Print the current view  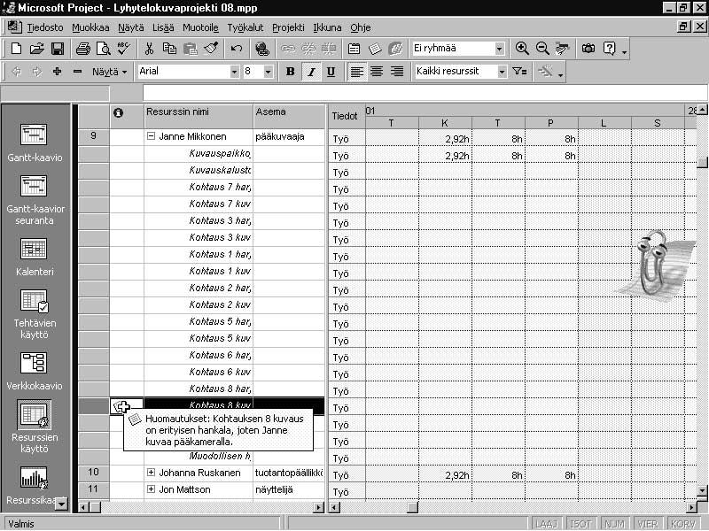coord(83,49)
